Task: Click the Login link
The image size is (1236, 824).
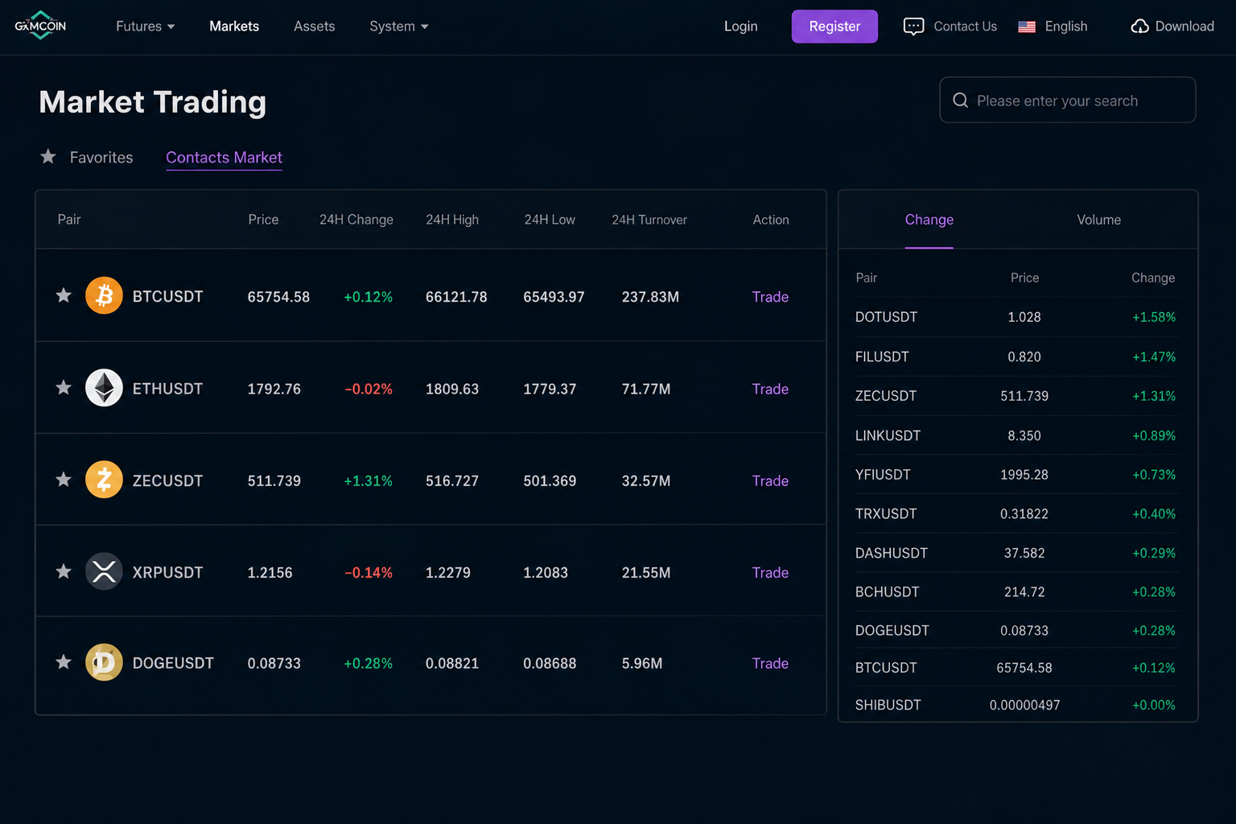Action: (740, 27)
